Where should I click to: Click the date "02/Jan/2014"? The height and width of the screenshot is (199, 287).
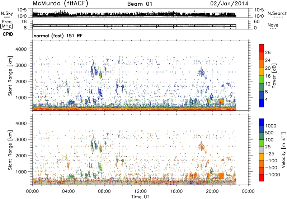point(229,4)
